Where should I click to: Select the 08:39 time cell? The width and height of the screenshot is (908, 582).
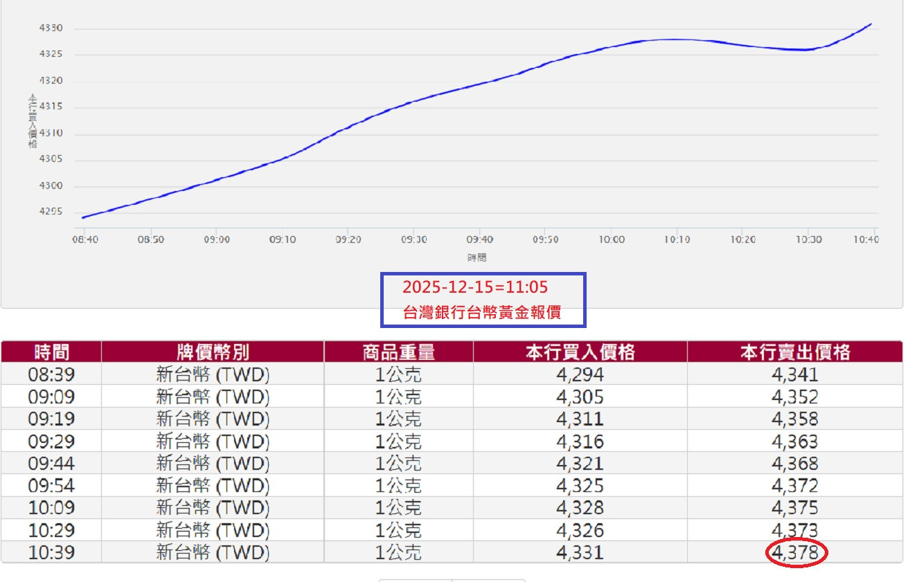[51, 375]
